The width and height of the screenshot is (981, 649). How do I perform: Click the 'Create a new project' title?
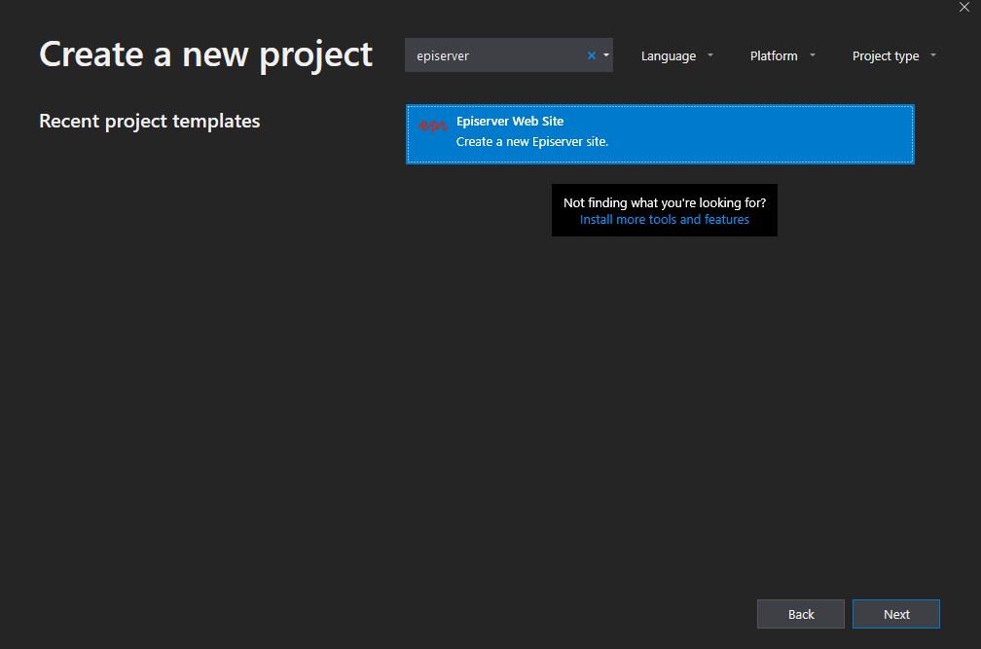(x=205, y=54)
